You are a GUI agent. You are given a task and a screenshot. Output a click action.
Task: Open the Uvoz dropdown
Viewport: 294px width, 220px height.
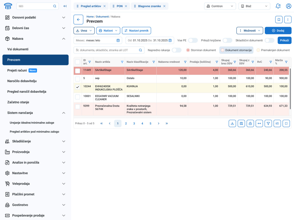84,31
